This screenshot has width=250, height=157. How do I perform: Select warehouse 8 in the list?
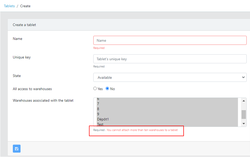coord(167,109)
